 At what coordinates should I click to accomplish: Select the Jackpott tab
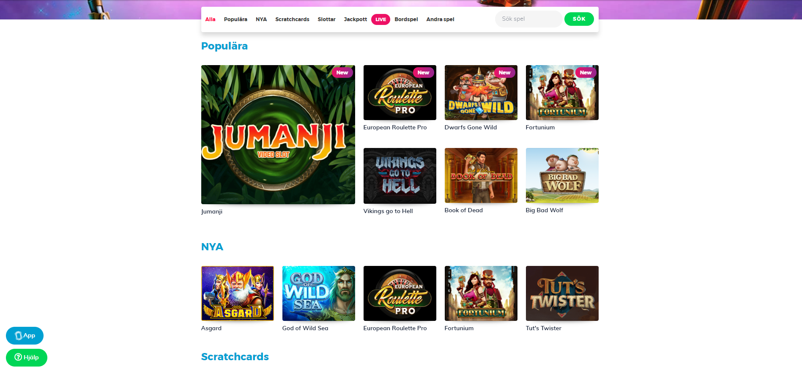click(355, 19)
